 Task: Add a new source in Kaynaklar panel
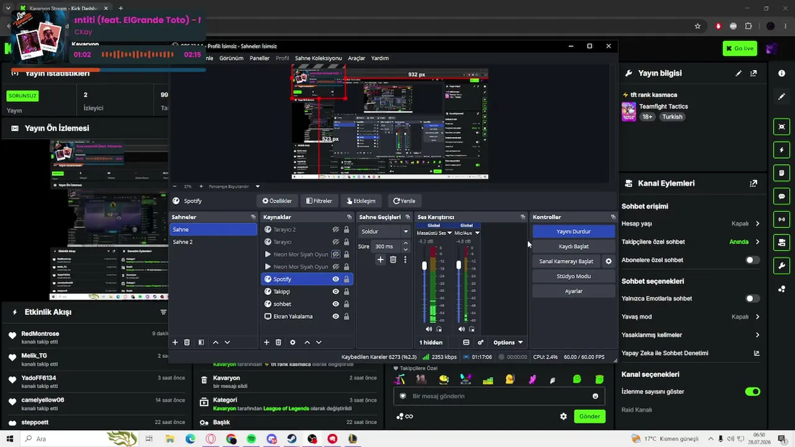pyautogui.click(x=266, y=342)
